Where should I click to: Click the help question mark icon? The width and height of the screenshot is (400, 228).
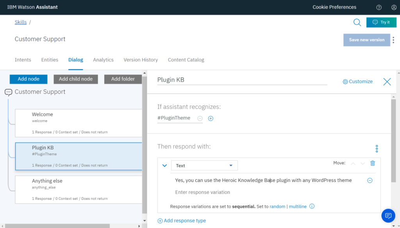click(379, 7)
